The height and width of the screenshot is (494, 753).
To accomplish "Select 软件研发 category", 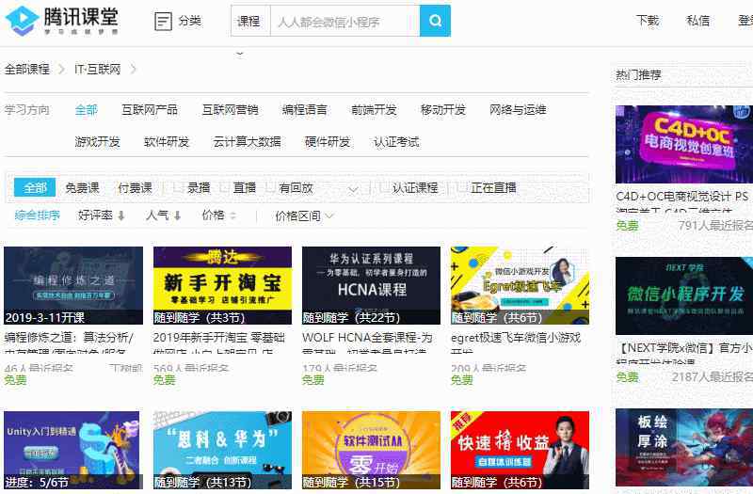I will point(167,142).
